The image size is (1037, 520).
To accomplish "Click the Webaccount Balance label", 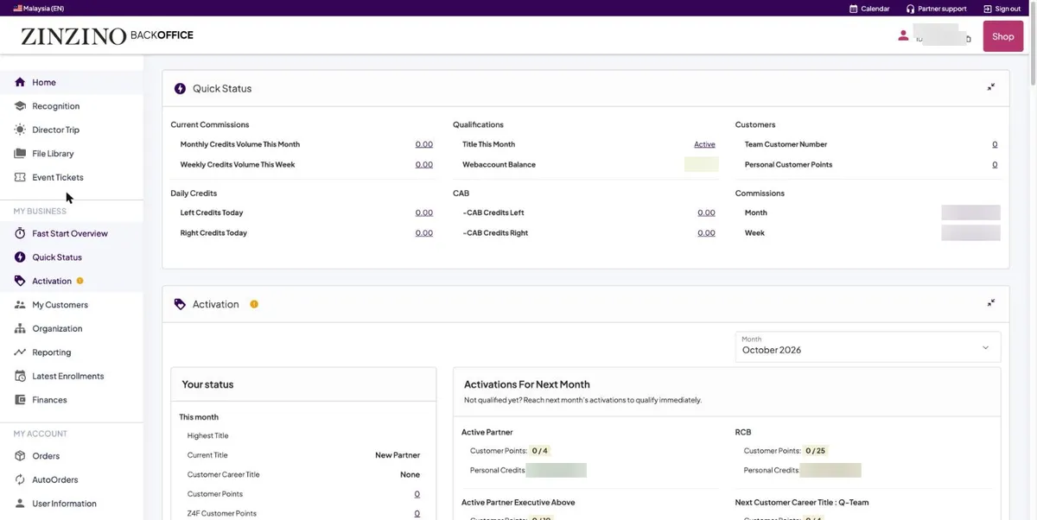I will [x=499, y=164].
